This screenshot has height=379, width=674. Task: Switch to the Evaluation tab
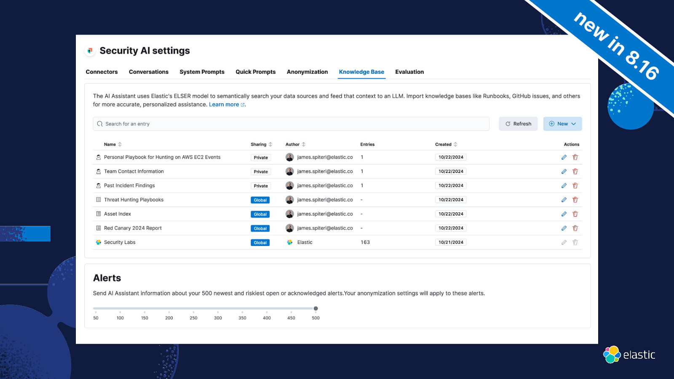(x=409, y=72)
